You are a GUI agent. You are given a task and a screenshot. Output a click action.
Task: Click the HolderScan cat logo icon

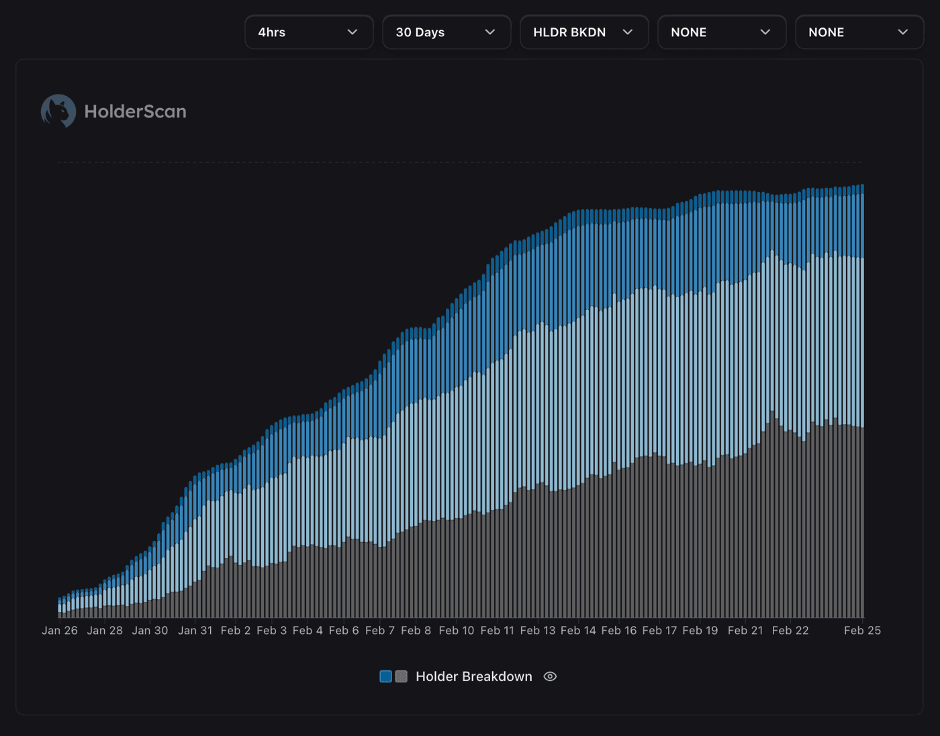(57, 111)
